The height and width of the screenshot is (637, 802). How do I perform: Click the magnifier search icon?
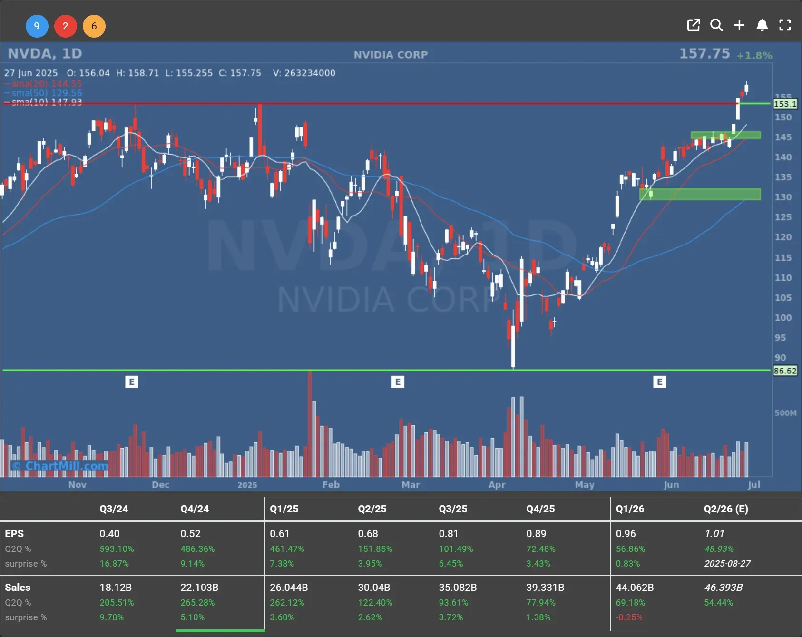[x=716, y=25]
